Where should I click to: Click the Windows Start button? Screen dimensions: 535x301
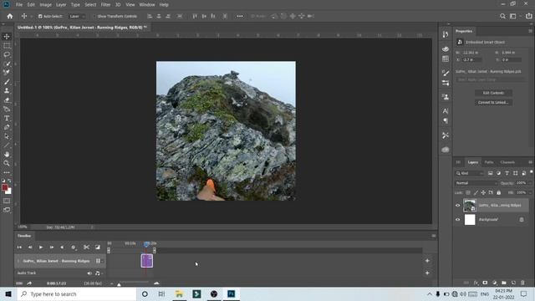(8, 293)
